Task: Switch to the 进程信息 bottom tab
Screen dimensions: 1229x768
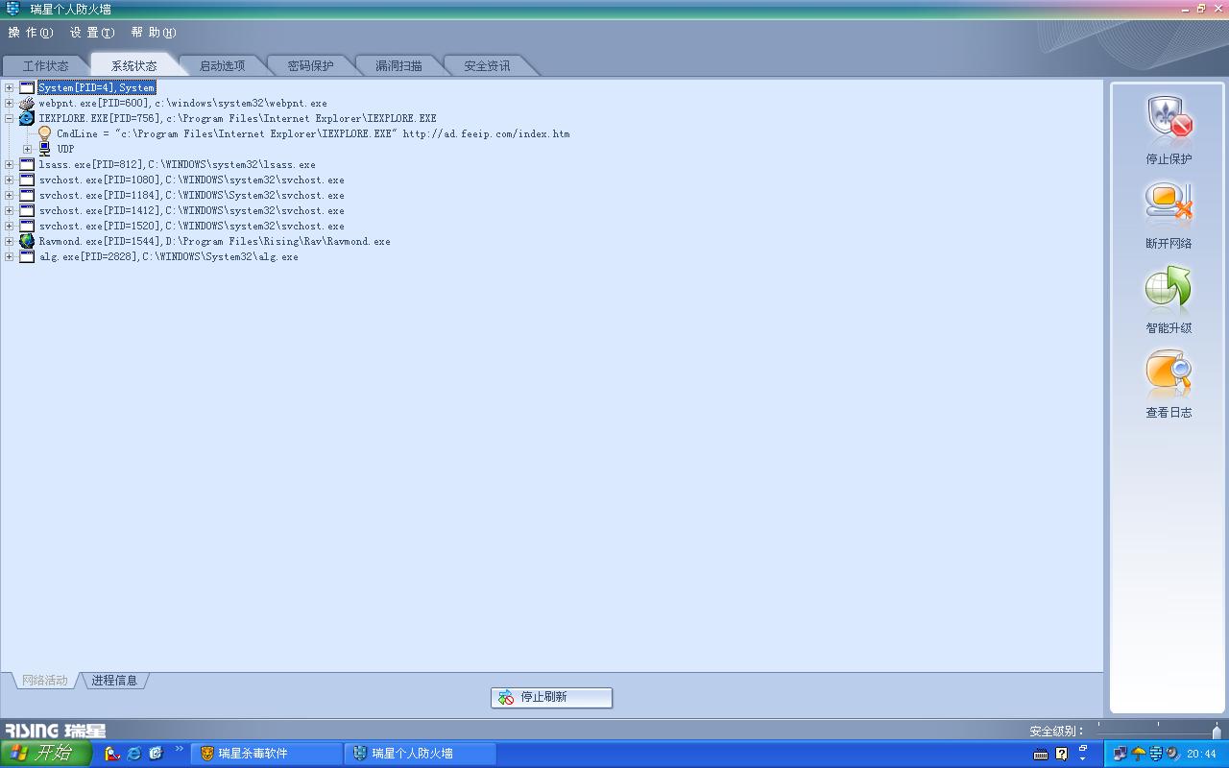Action: [x=114, y=681]
